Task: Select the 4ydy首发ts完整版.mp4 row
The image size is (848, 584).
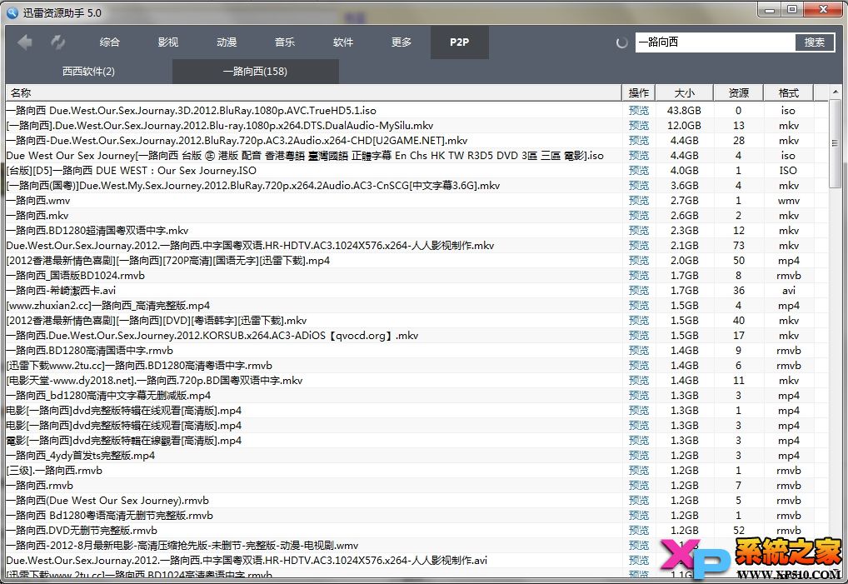Action: click(x=417, y=456)
